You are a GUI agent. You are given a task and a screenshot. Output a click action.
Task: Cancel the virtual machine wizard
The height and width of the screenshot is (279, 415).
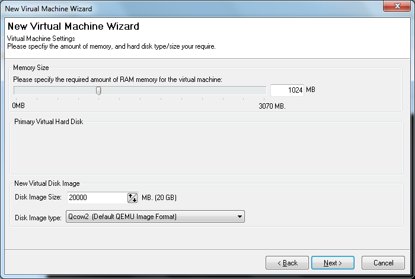[383, 263]
